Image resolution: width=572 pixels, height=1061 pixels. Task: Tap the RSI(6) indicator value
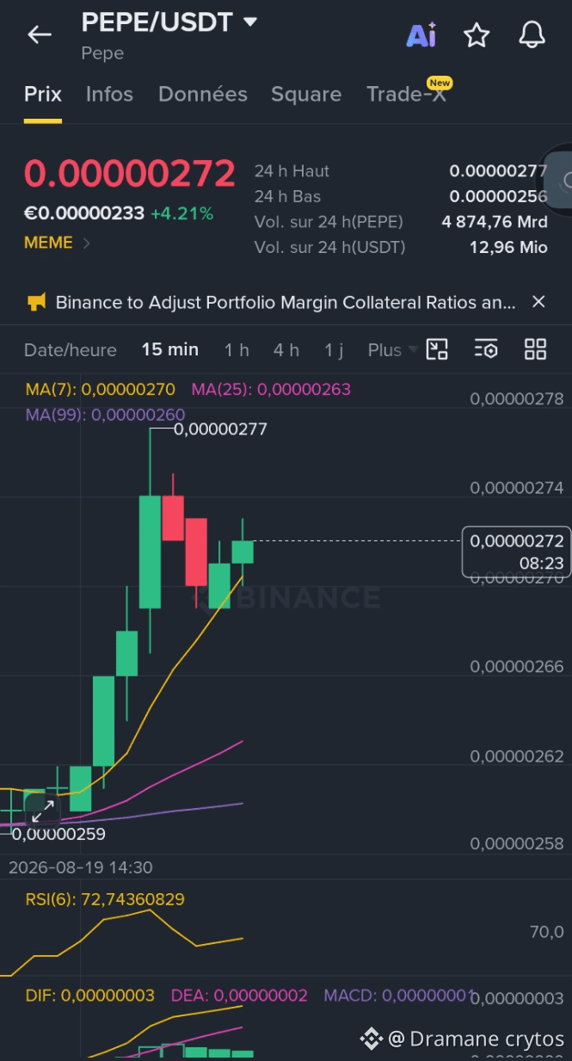104,899
